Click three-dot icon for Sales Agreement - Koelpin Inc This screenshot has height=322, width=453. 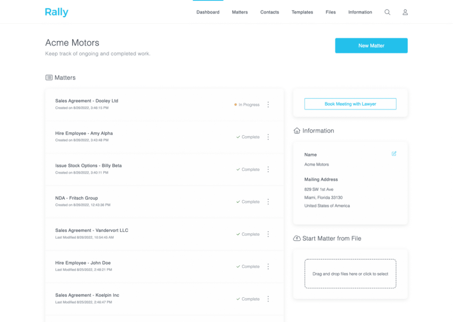click(268, 299)
